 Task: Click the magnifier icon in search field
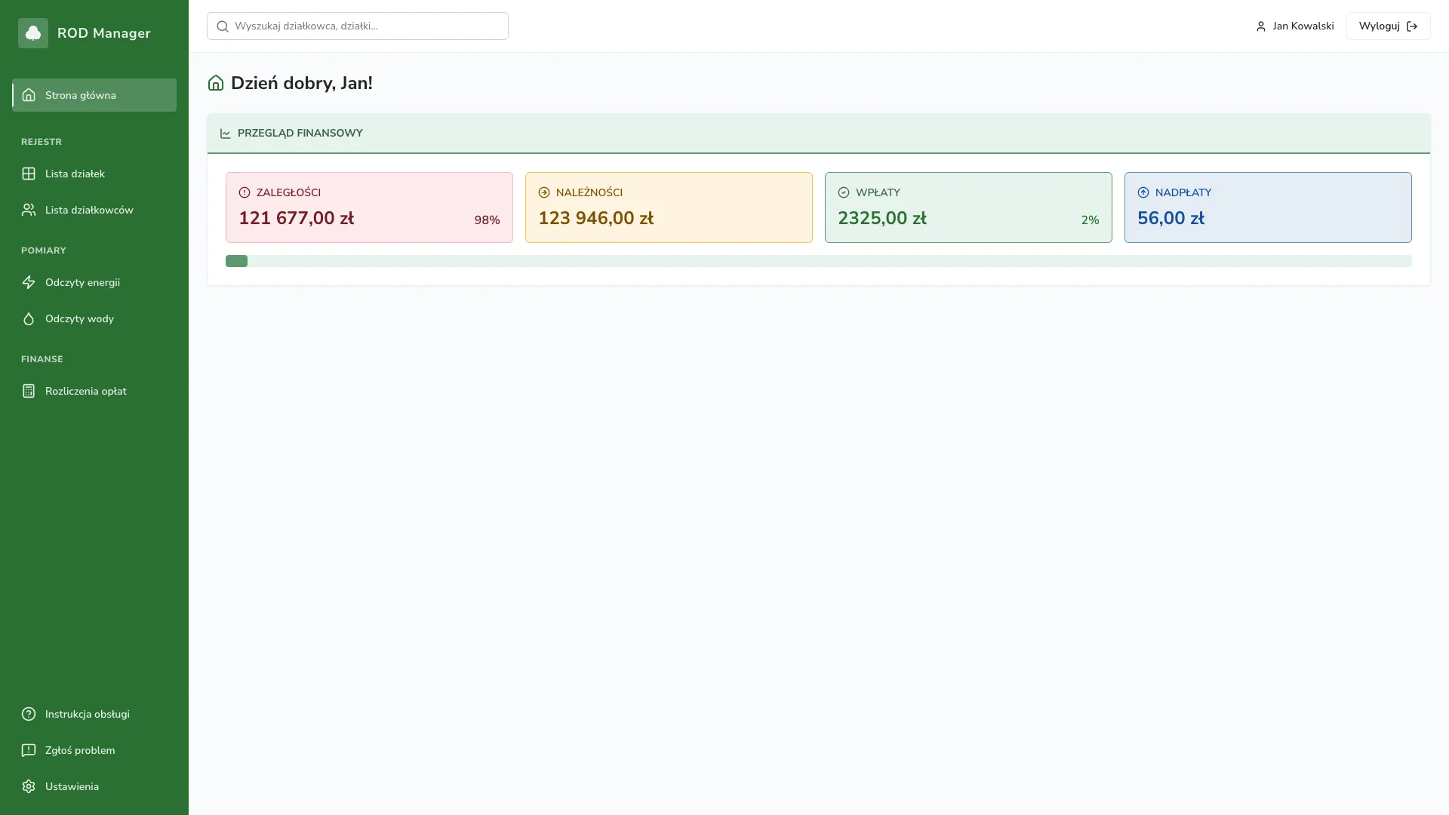pos(223,26)
